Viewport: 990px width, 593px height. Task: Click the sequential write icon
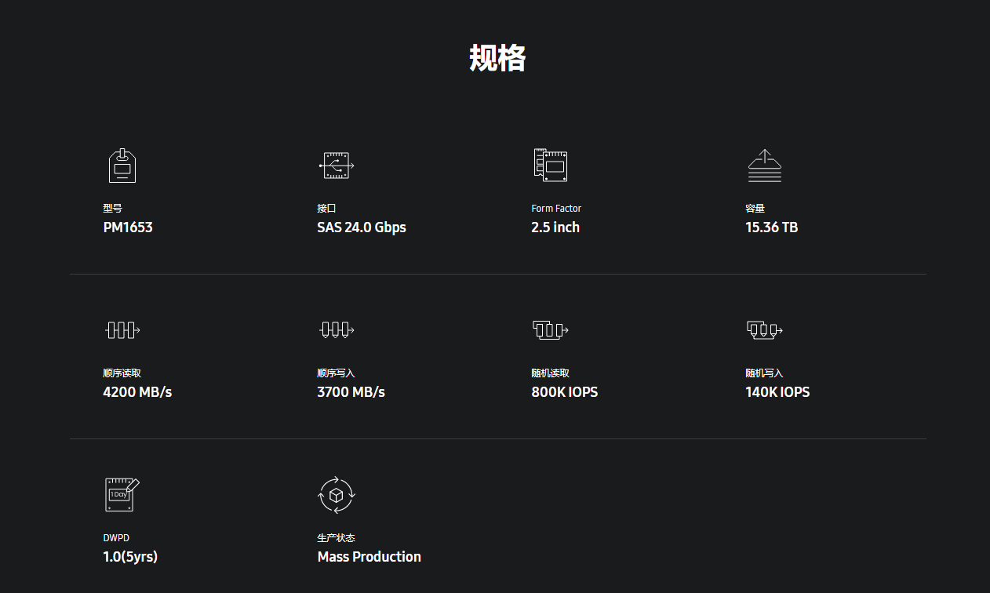[337, 330]
